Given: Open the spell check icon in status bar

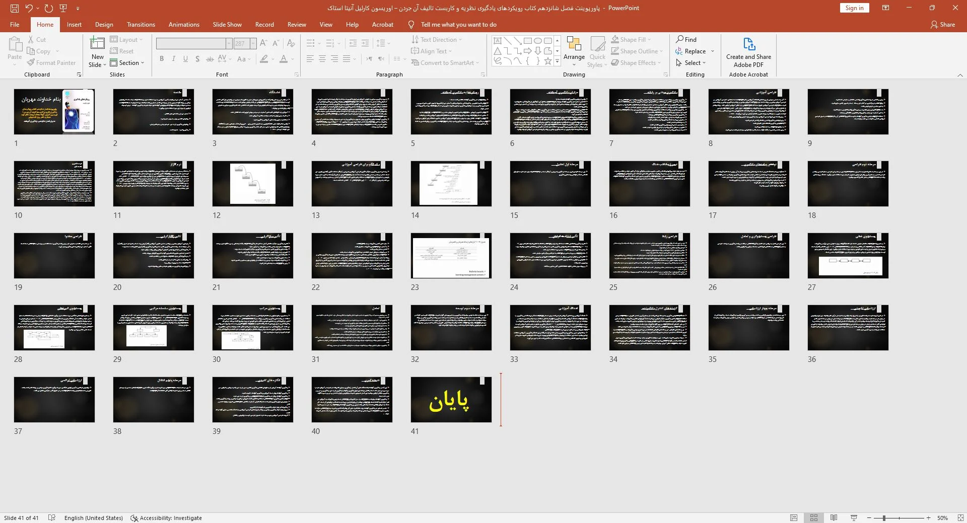Looking at the screenshot, I should (51, 518).
